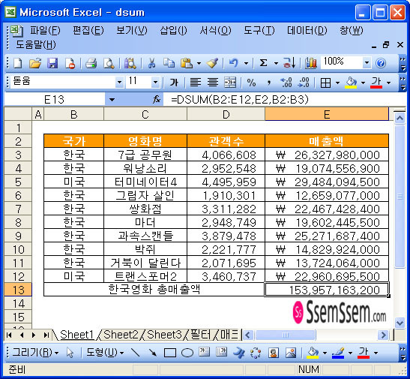This screenshot has width=410, height=379.
Task: Click the 153,957,163,200 total cell
Action: tap(327, 290)
